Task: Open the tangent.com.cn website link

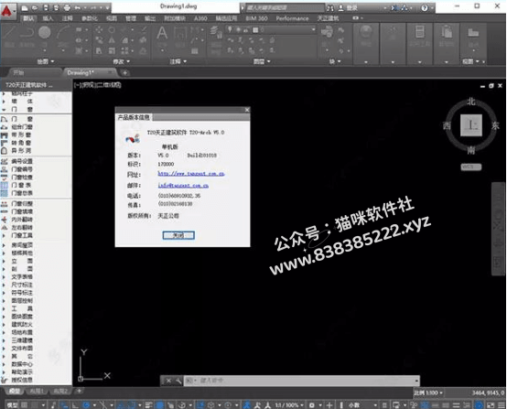Action: tap(191, 174)
